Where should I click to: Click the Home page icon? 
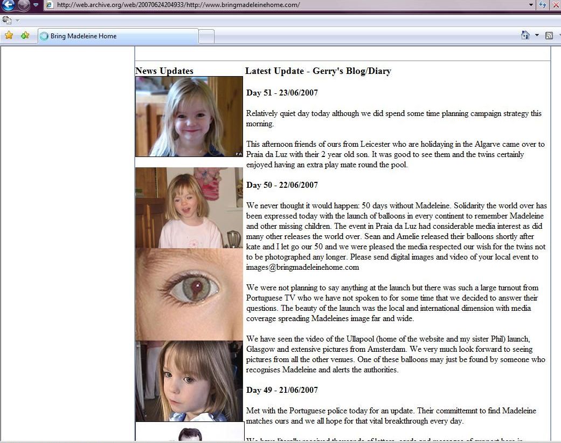click(525, 36)
